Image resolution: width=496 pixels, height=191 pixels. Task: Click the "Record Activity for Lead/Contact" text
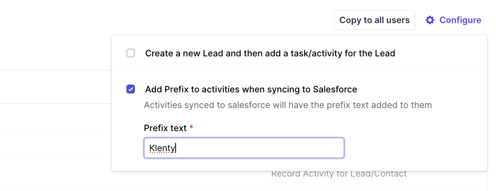(x=339, y=174)
